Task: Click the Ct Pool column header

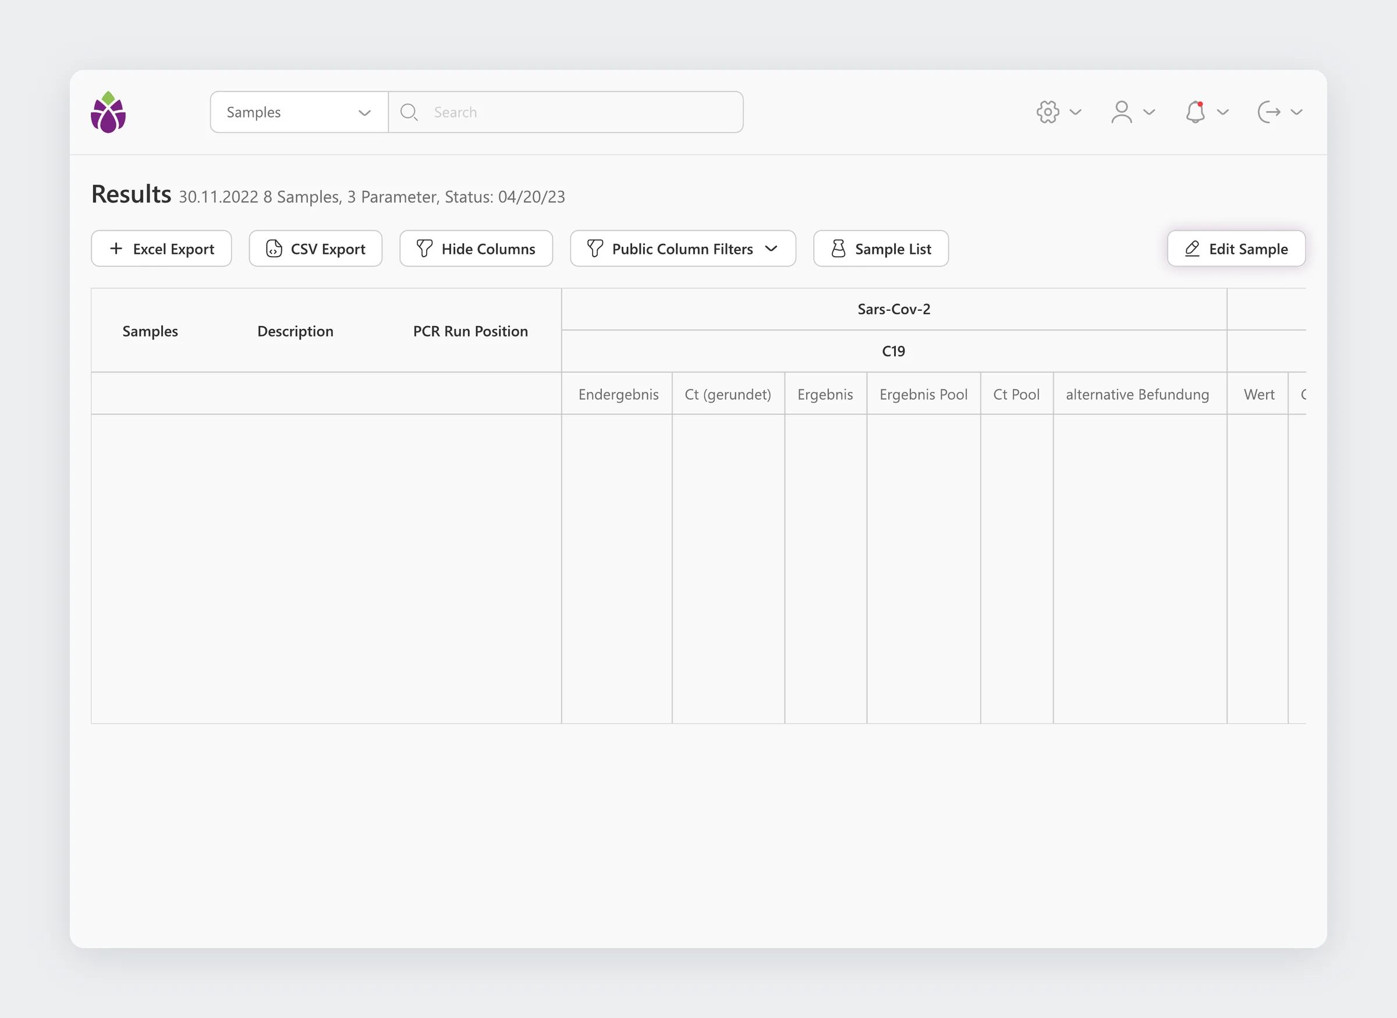Action: click(1016, 395)
